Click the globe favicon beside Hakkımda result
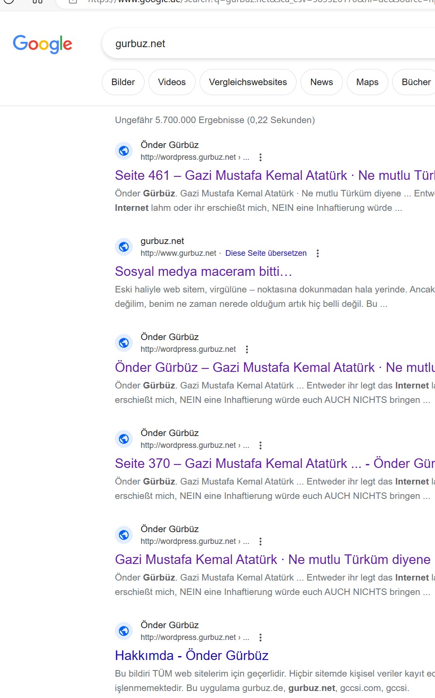The height and width of the screenshot is (698, 435). tap(124, 631)
